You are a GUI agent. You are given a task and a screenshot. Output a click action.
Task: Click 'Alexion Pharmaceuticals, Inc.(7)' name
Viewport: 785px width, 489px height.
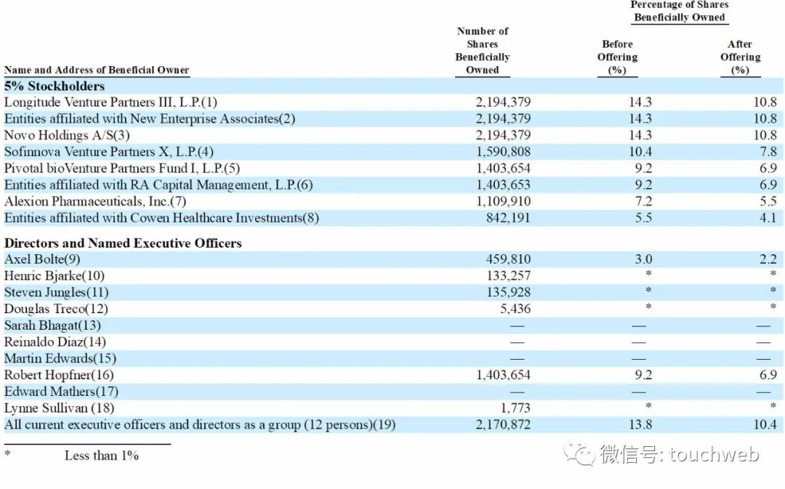click(95, 202)
